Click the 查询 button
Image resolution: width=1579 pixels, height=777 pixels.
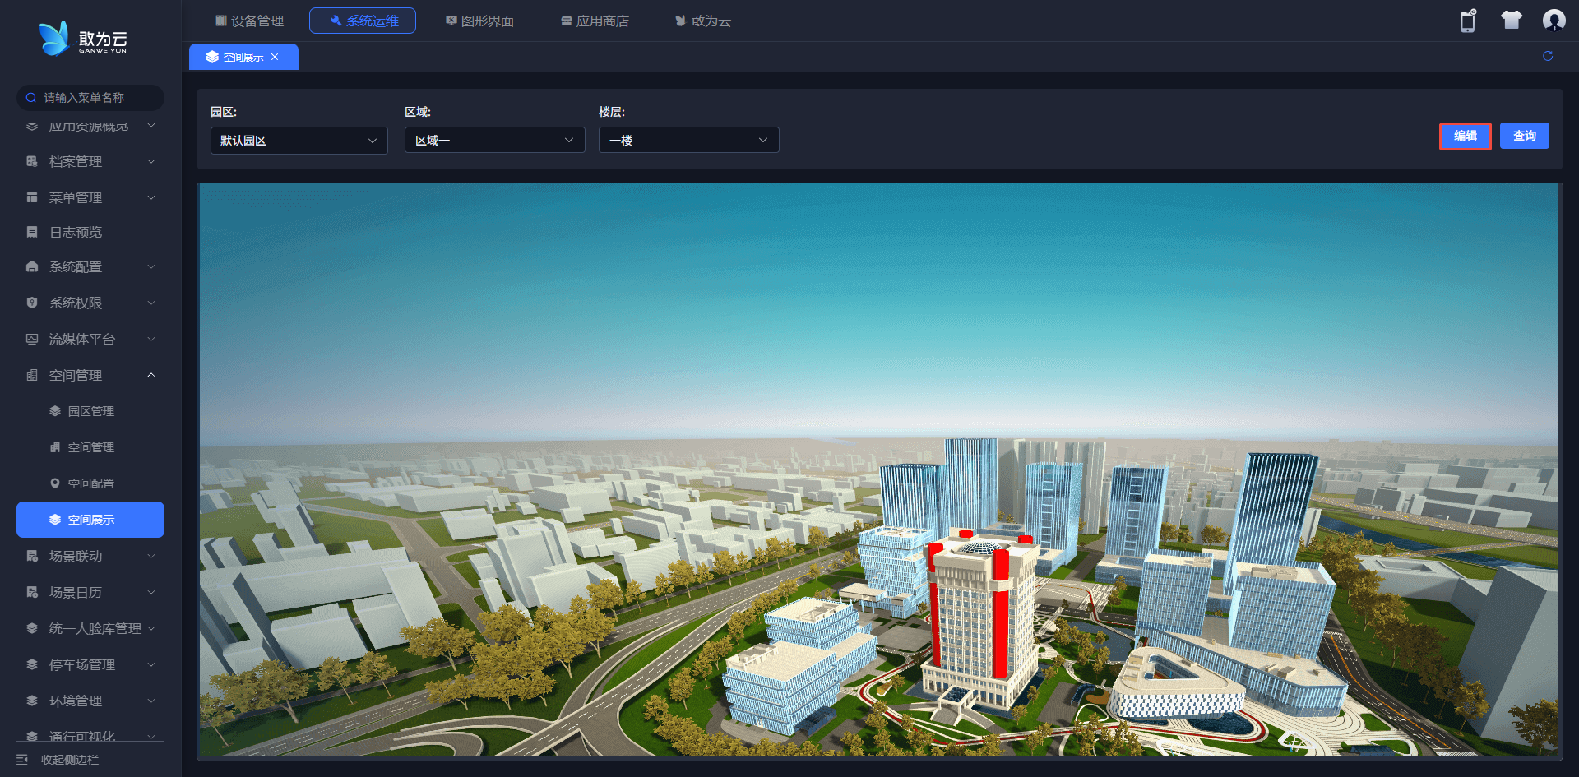(x=1525, y=136)
